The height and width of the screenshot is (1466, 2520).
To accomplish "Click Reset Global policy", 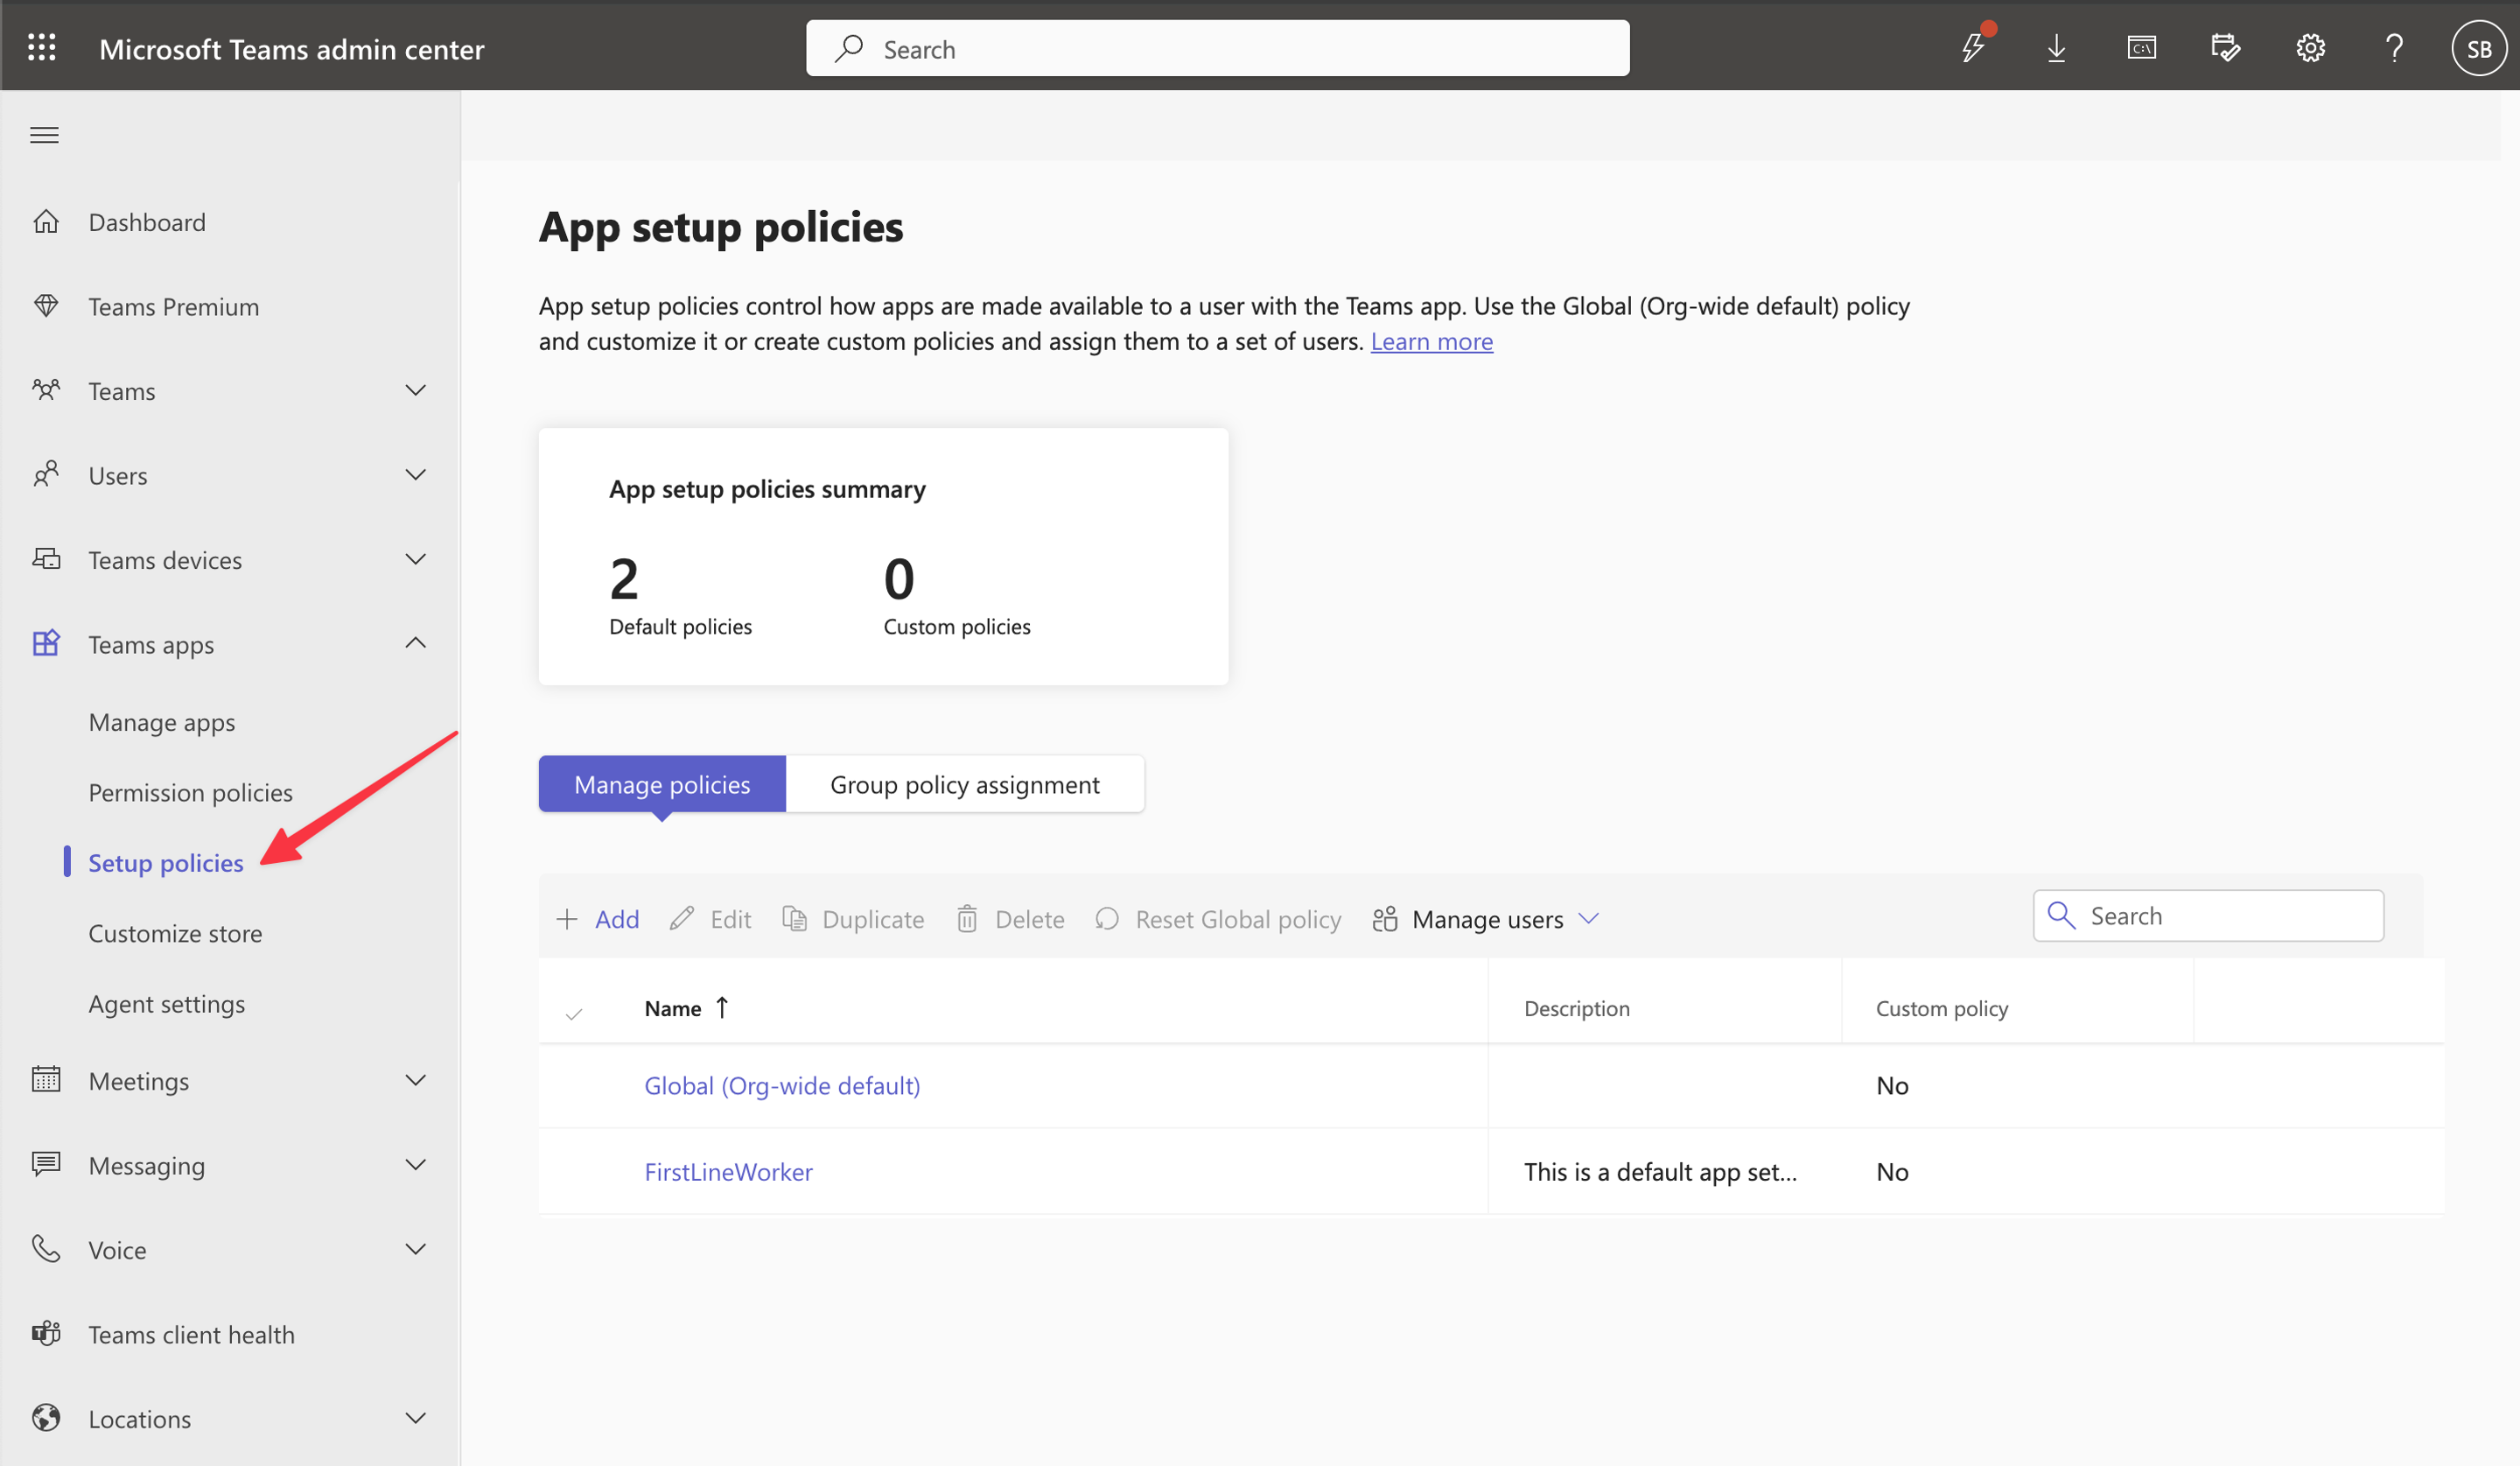I will coord(1218,918).
